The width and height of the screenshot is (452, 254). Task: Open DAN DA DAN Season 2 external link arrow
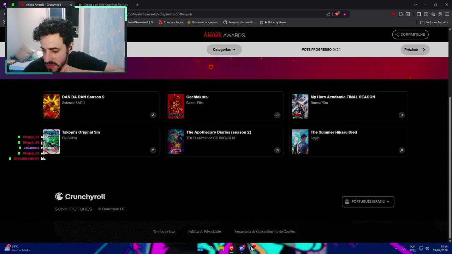[x=153, y=115]
